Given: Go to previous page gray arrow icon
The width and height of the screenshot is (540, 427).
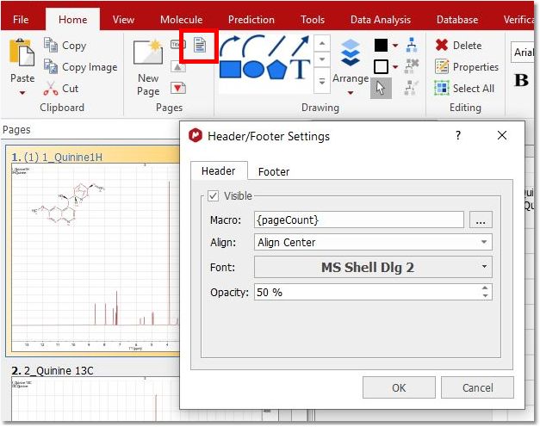Looking at the screenshot, I should click(x=177, y=67).
